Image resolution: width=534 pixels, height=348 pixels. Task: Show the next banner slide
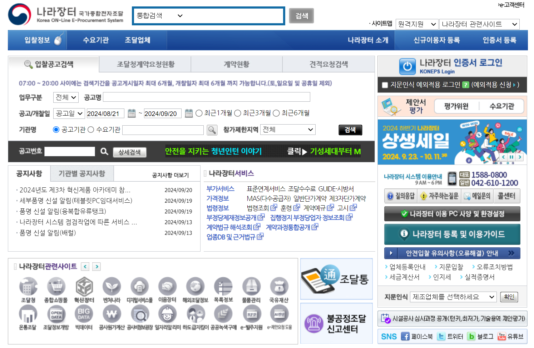pyautogui.click(x=520, y=157)
